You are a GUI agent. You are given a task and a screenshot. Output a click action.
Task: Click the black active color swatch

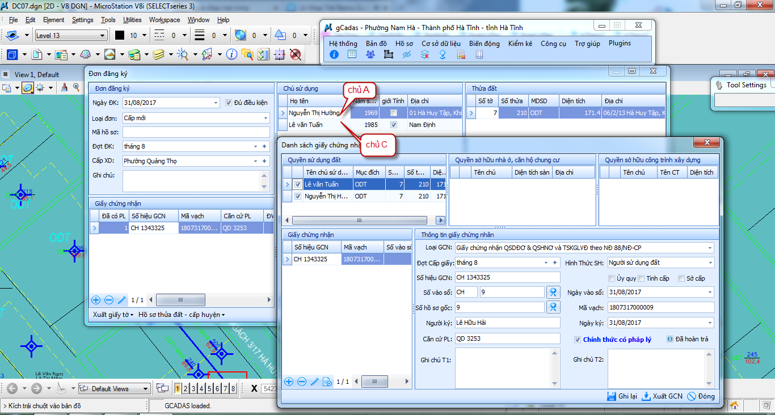pos(120,35)
